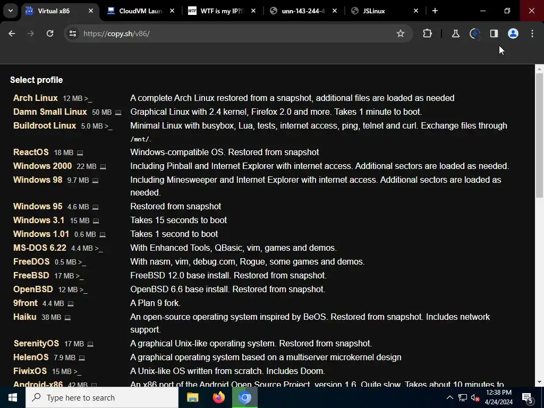544x408 pixels.
Task: Open the Chrome three-dot menu
Action: click(532, 33)
